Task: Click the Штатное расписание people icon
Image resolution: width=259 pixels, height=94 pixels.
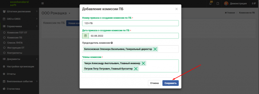Action: click(x=4, y=12)
